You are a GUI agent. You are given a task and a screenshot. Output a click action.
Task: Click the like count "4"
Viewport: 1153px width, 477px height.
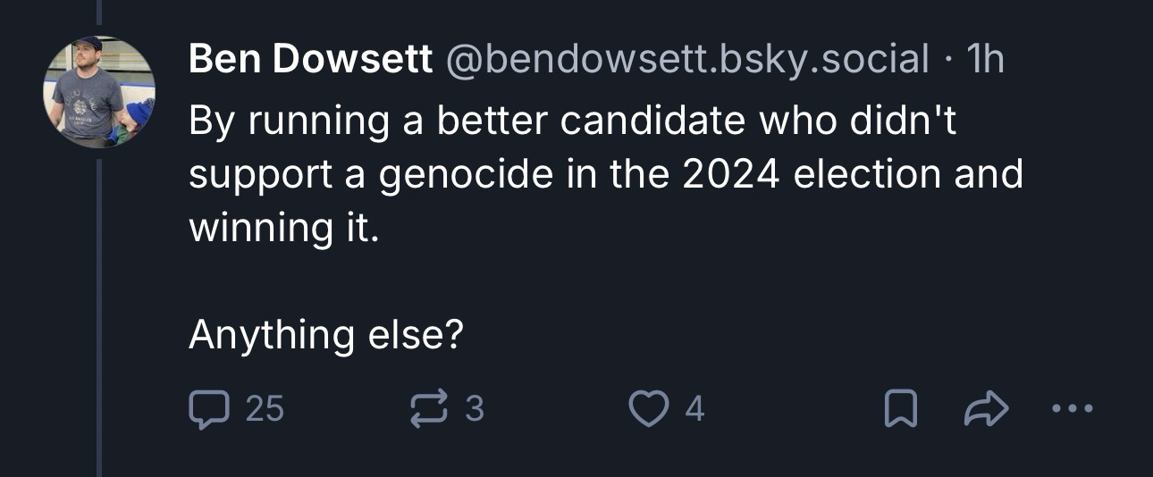[694, 409]
